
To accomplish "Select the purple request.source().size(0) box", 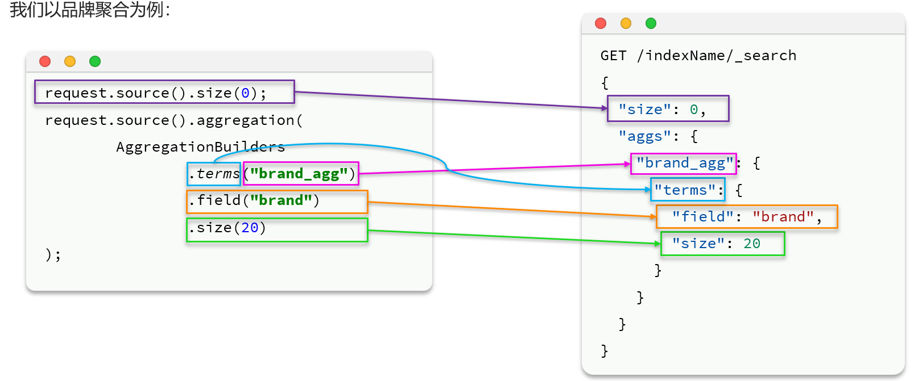I will point(164,93).
